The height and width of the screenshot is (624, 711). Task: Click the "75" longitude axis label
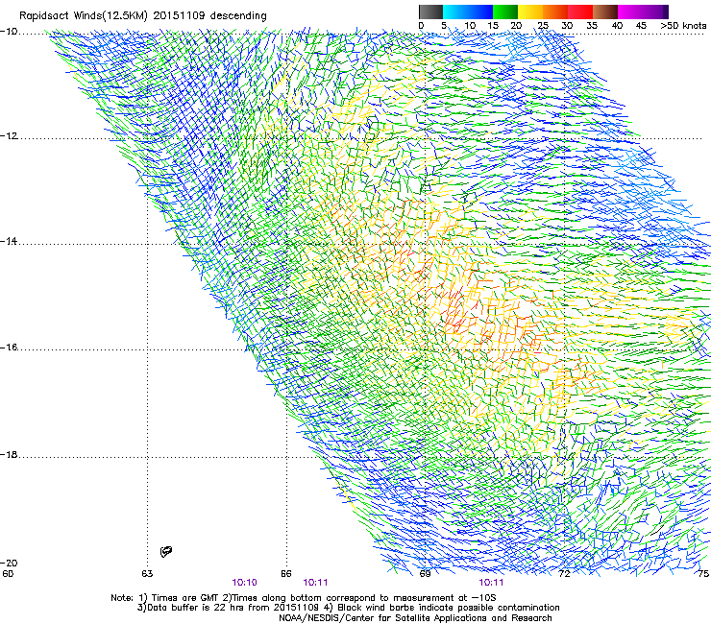[x=703, y=574]
